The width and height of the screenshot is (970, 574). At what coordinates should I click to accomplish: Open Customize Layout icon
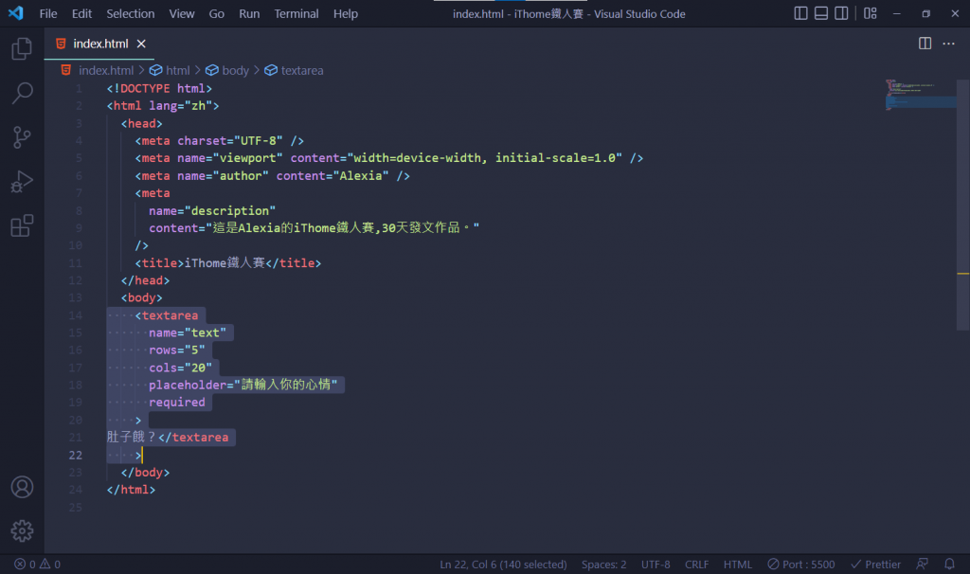[871, 13]
